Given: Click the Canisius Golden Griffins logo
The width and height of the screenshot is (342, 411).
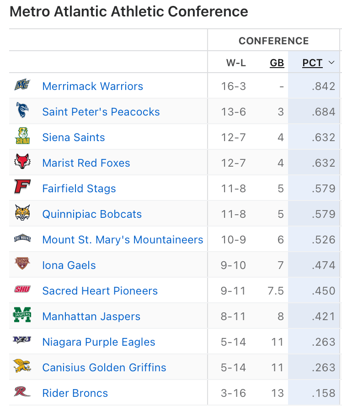Looking at the screenshot, I should pos(22,367).
